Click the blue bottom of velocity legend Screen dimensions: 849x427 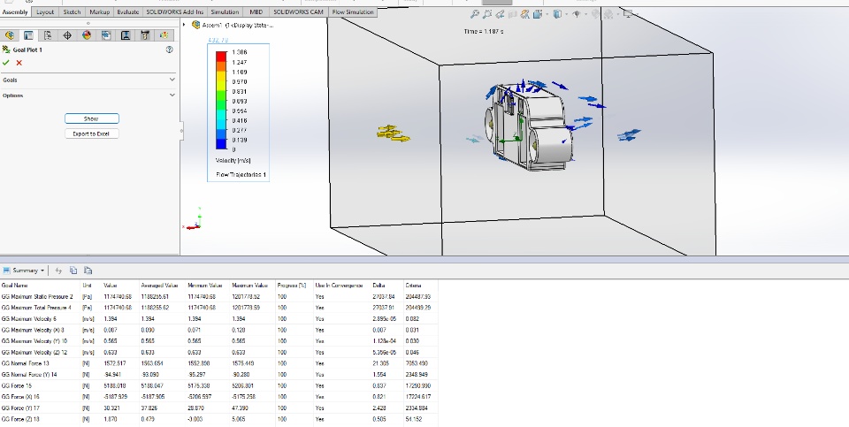click(221, 143)
